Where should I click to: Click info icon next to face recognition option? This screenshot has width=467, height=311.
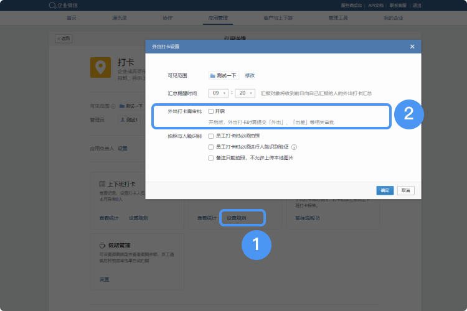point(294,147)
